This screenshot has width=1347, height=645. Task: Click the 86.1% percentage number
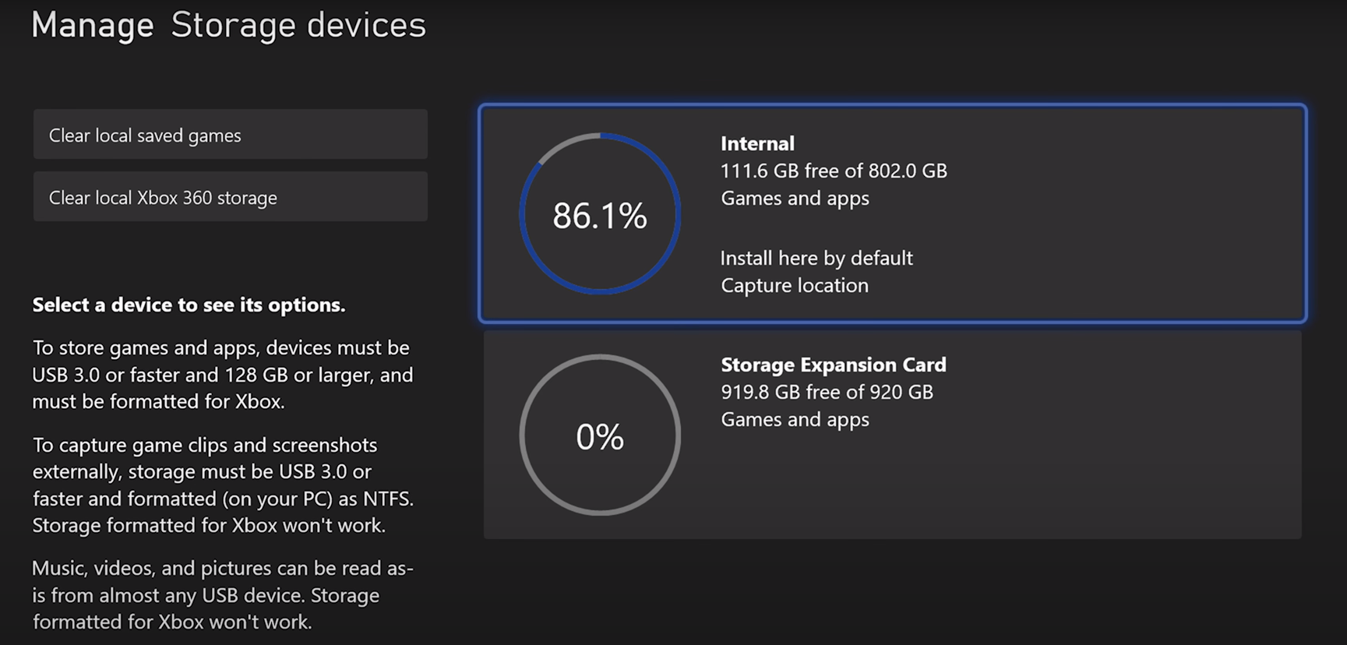pos(600,216)
